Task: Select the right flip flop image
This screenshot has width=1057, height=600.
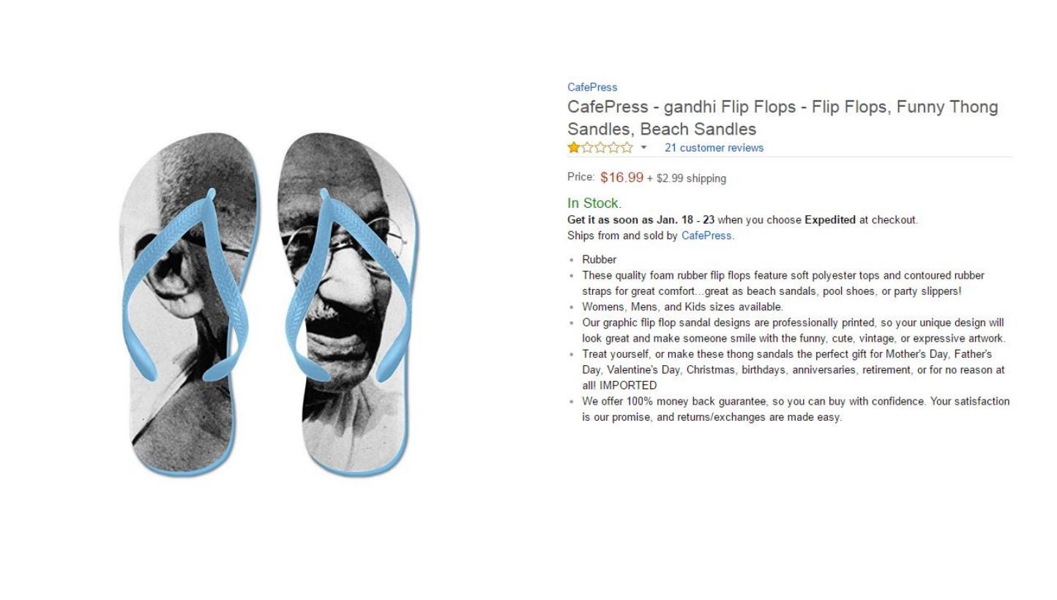Action: (x=348, y=304)
